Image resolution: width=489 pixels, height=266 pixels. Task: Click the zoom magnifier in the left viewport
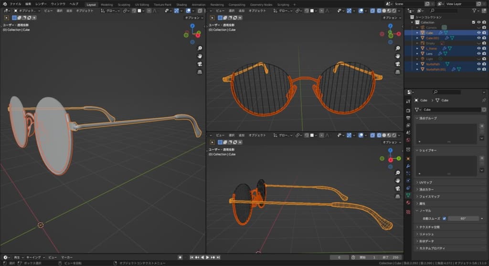(200, 49)
